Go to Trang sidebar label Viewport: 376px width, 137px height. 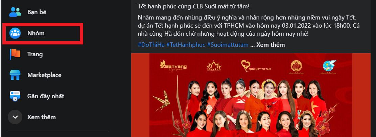[x=35, y=54]
